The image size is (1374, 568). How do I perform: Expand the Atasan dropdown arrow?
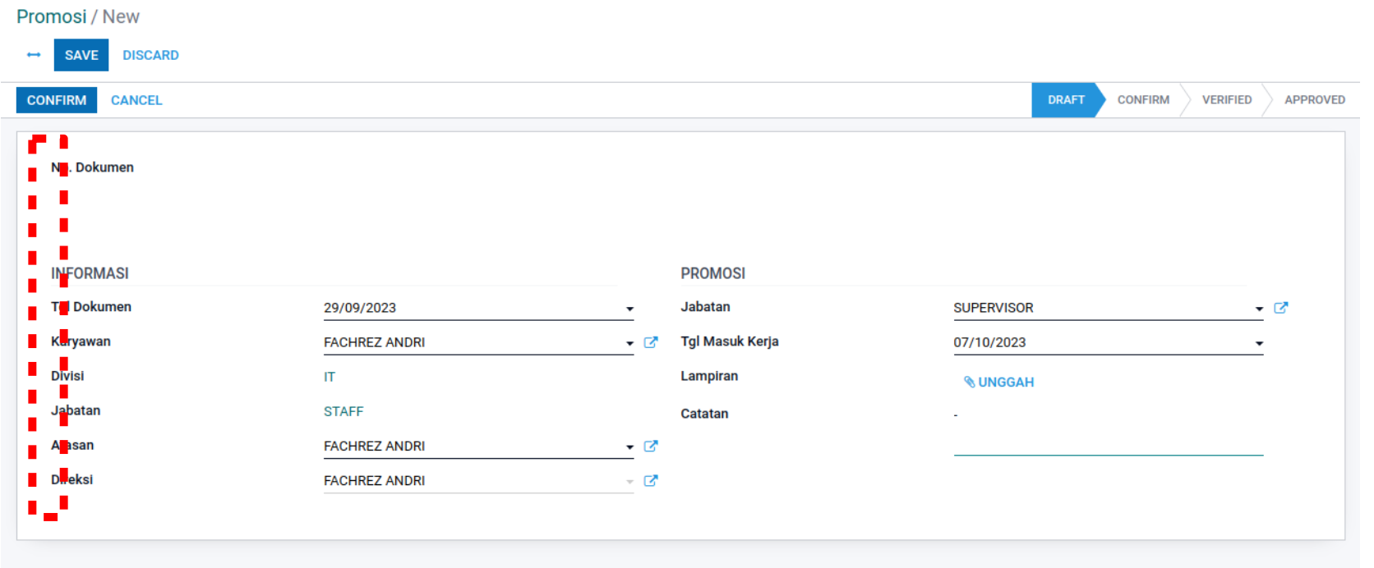pos(629,447)
